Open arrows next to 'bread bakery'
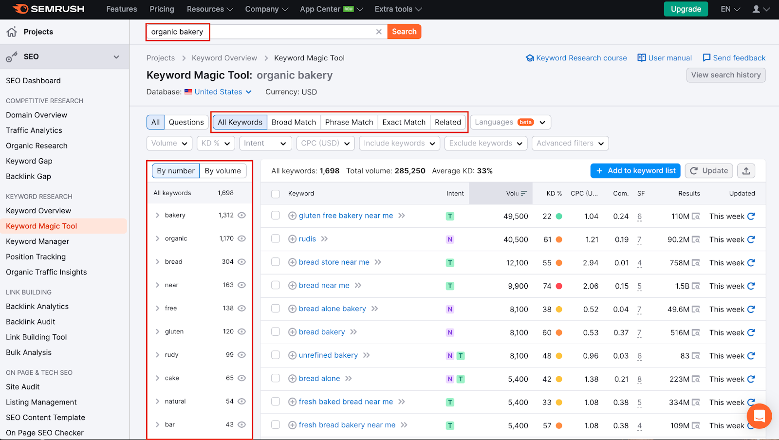Screen dimensions: 779x440 coord(353,332)
